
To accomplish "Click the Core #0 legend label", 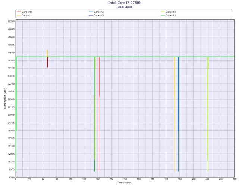I will click(26, 12).
